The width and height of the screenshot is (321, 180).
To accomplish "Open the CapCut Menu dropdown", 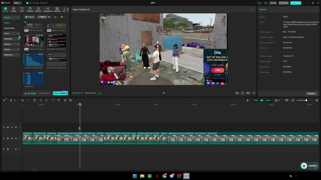I will click(x=18, y=3).
